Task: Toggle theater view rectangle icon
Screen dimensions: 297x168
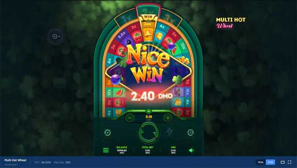Action: click(x=283, y=162)
